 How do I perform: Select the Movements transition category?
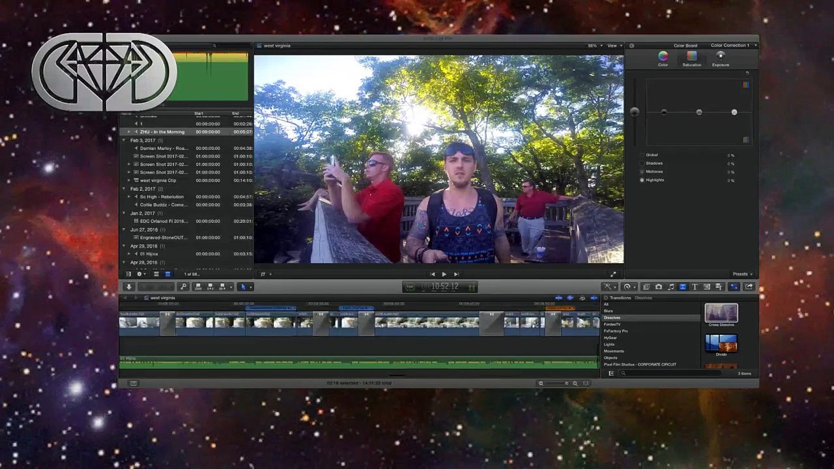(614, 351)
